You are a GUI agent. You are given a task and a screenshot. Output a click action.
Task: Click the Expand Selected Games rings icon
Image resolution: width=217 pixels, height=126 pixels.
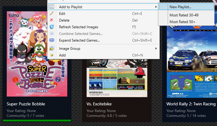(x=52, y=40)
